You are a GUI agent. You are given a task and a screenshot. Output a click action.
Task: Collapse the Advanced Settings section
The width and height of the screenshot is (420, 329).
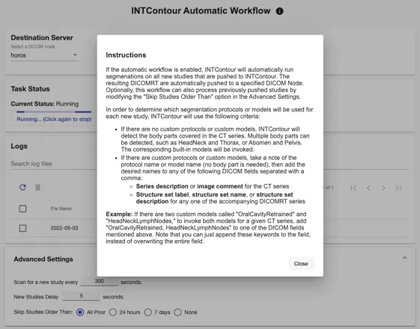[x=404, y=258]
